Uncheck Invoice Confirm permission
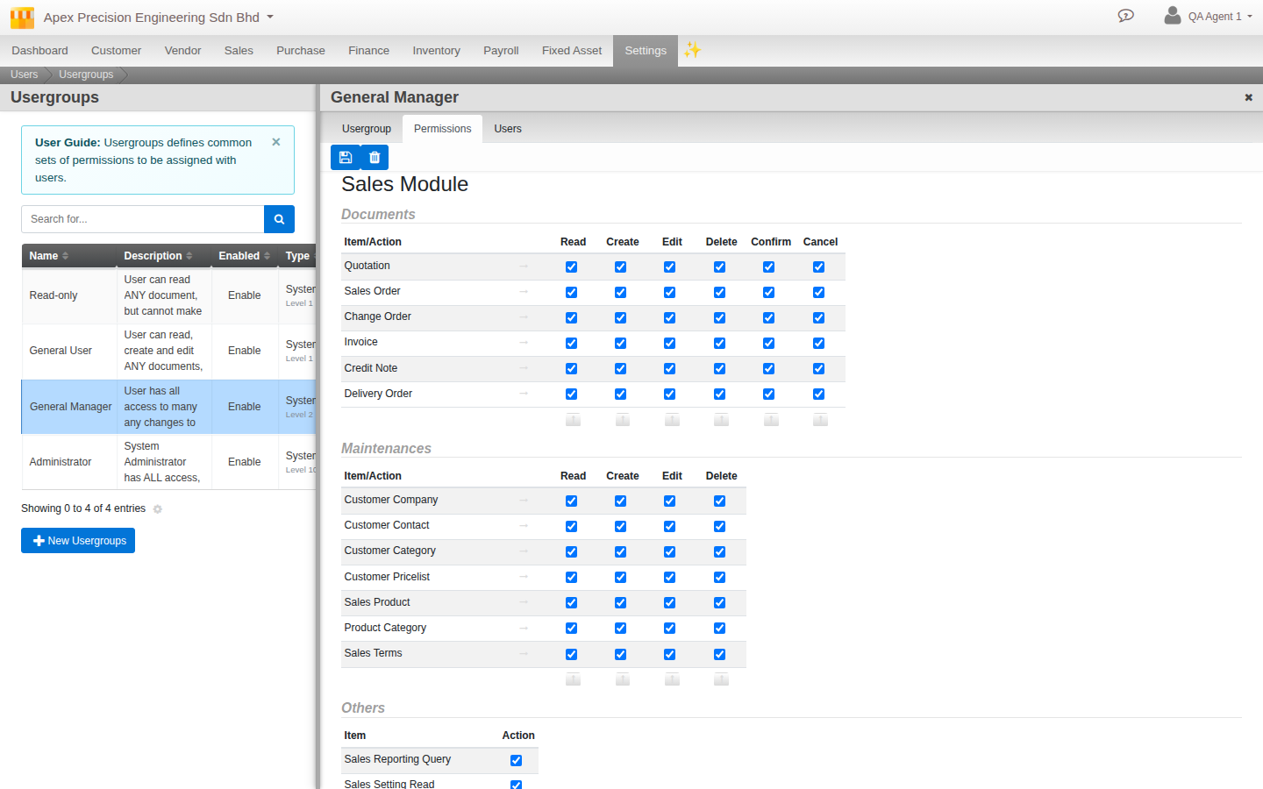The image size is (1263, 789). click(768, 343)
